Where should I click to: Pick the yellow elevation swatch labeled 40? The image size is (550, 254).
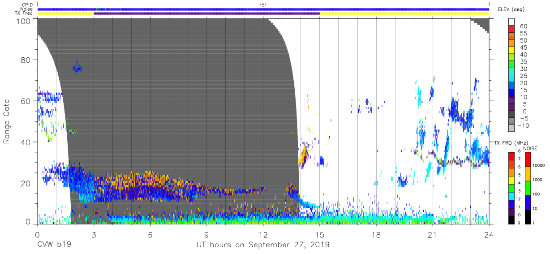click(512, 51)
